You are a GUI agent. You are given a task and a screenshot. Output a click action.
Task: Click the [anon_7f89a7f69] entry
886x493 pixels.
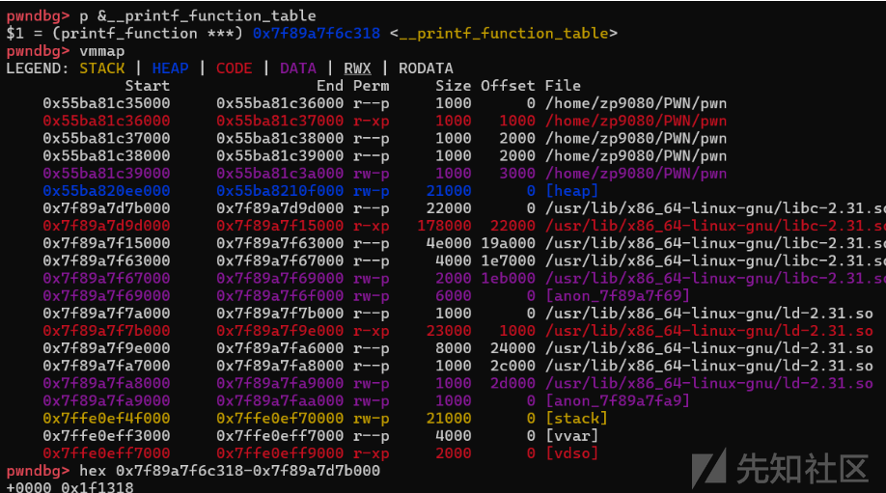click(617, 296)
